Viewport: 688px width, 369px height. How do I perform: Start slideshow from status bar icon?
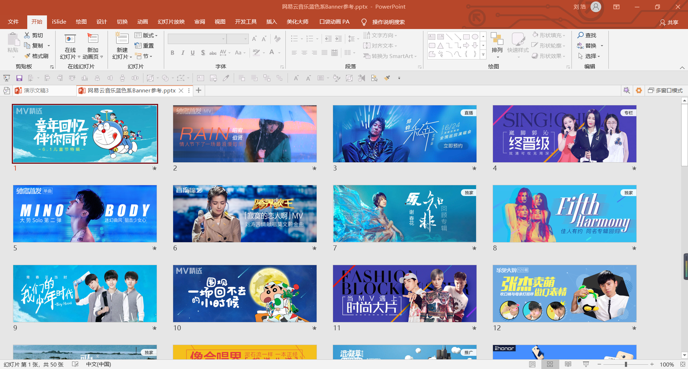point(586,364)
